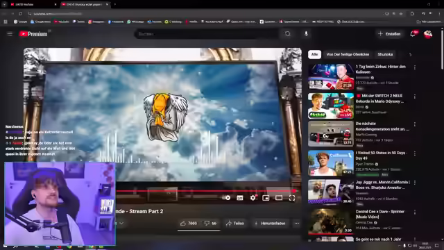Click the Herunterladen download button
Viewport: 444px width, 250px height.
270,224
